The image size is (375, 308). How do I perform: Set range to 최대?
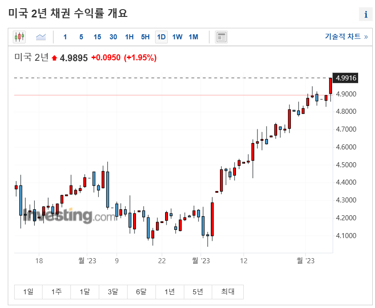(x=228, y=292)
